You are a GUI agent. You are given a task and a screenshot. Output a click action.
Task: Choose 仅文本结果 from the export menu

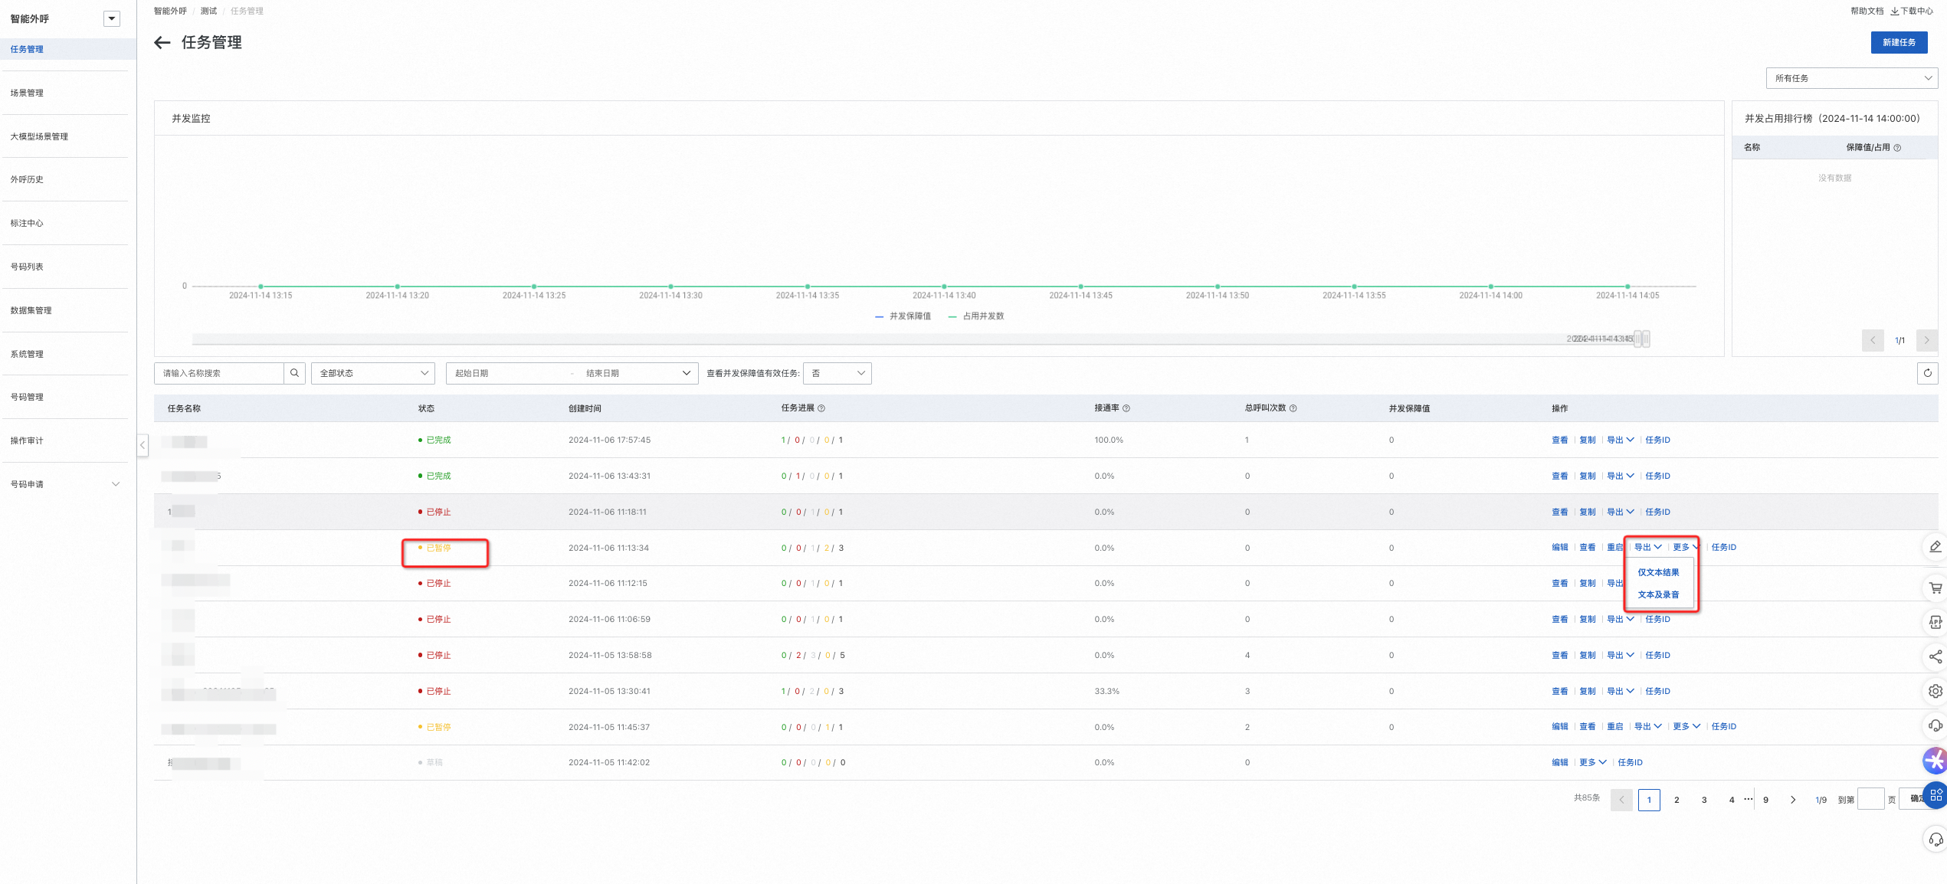click(1658, 573)
